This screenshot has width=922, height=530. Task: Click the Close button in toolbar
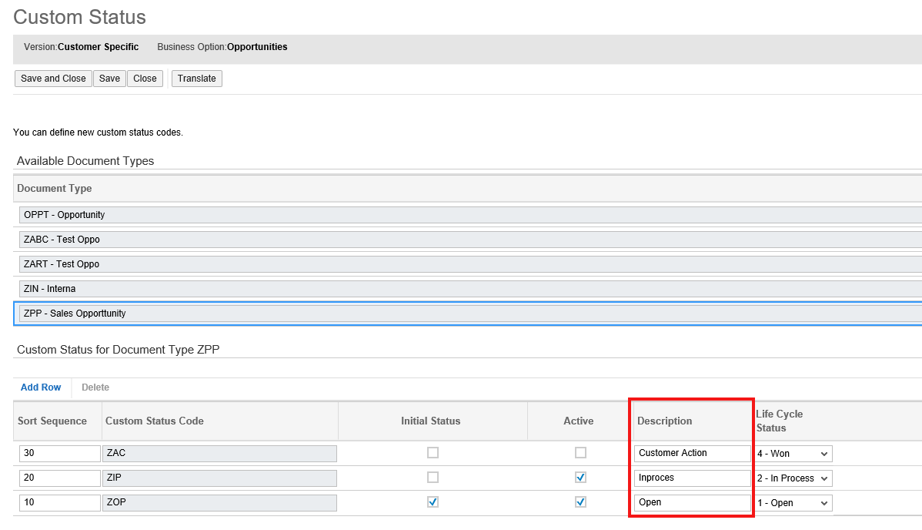[x=145, y=79]
